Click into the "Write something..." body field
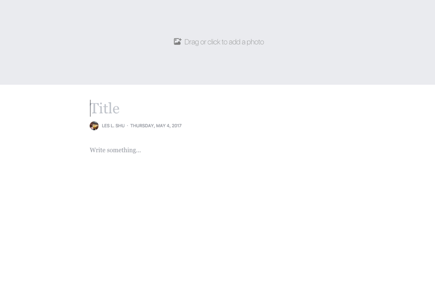Viewport: 435px width, 289px height. [x=115, y=150]
